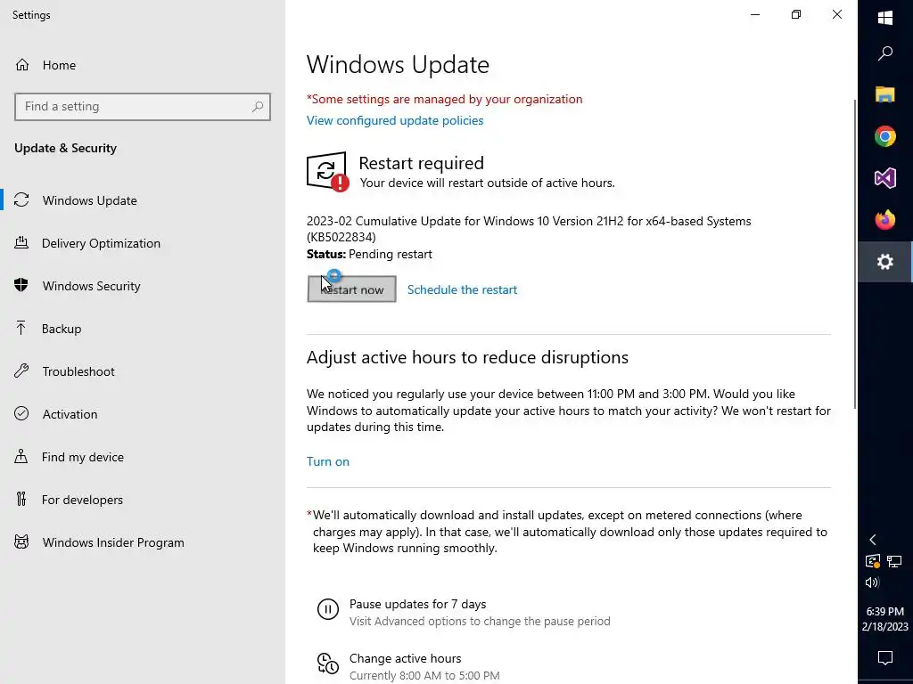913x684 pixels.
Task: Click the Settings window vertical scrollbar
Action: (x=855, y=253)
